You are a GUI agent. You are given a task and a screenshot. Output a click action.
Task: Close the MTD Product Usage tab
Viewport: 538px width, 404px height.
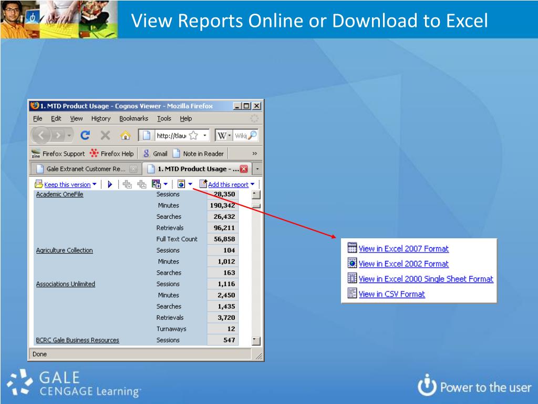pos(244,169)
